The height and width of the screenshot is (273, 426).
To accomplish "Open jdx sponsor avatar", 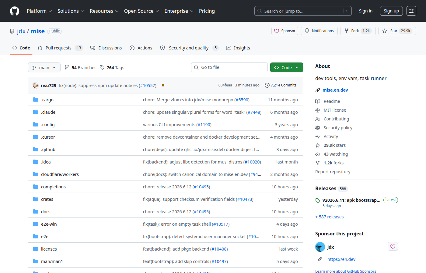I will [320, 247].
